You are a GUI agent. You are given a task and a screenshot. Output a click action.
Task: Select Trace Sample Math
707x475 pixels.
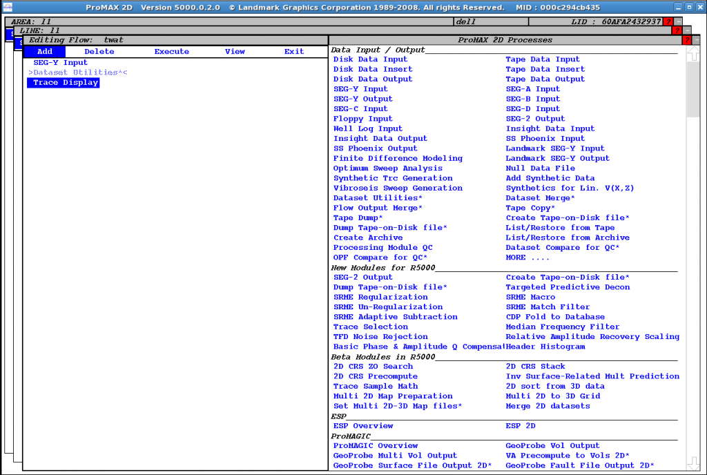376,386
